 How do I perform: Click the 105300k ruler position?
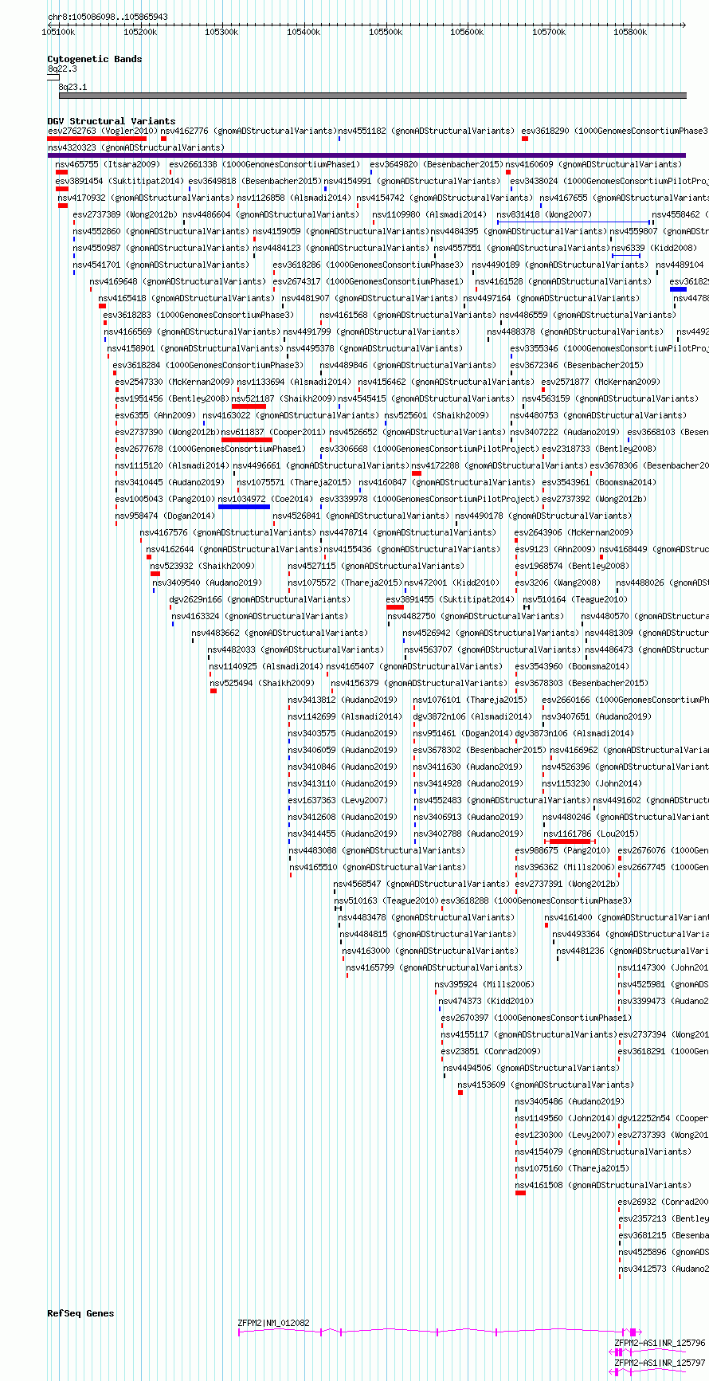(x=221, y=32)
